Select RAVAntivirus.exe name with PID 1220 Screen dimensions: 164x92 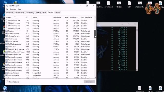tap(14, 28)
